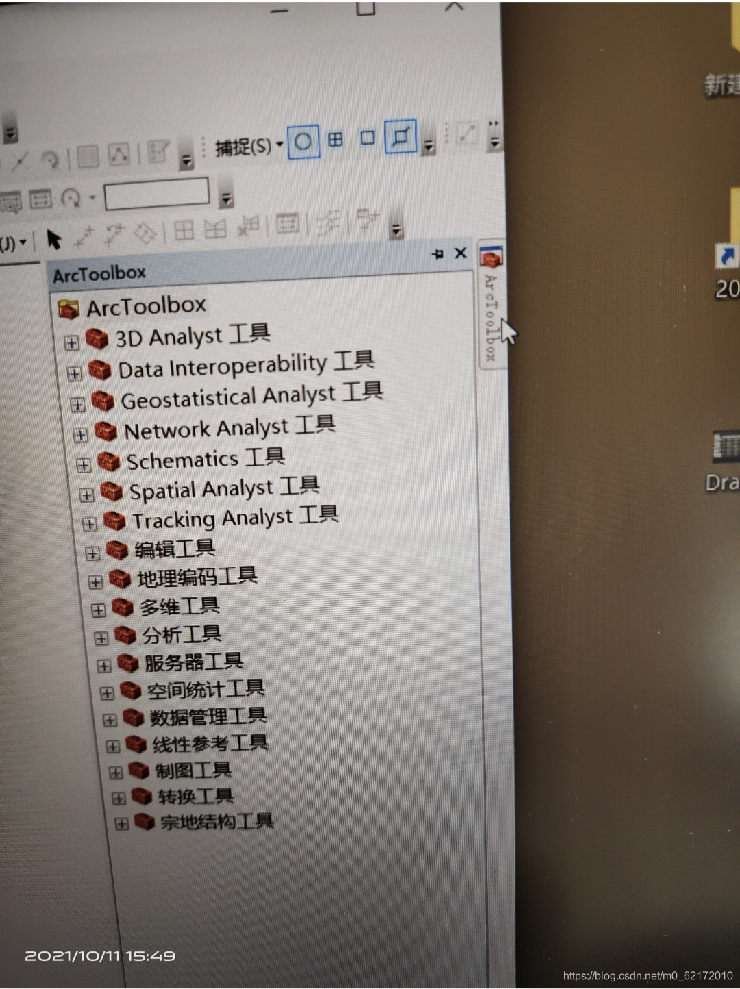Expand 转换工具 toolbox
The width and height of the screenshot is (740, 989).
[119, 798]
